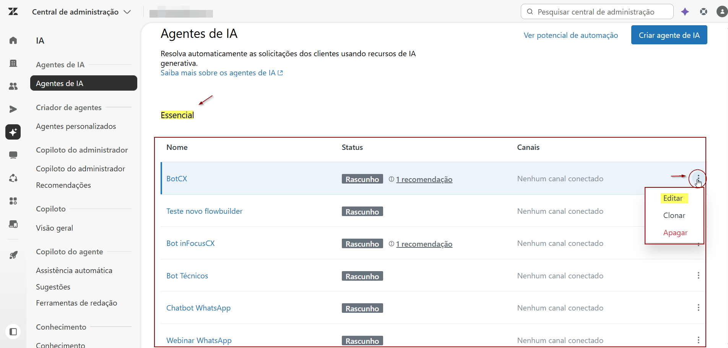
Task: Open the three-dot menu for Bot Técnicos
Action: pyautogui.click(x=698, y=275)
